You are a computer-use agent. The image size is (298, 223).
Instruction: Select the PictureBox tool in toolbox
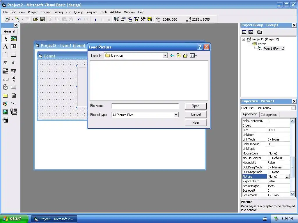click(13, 39)
